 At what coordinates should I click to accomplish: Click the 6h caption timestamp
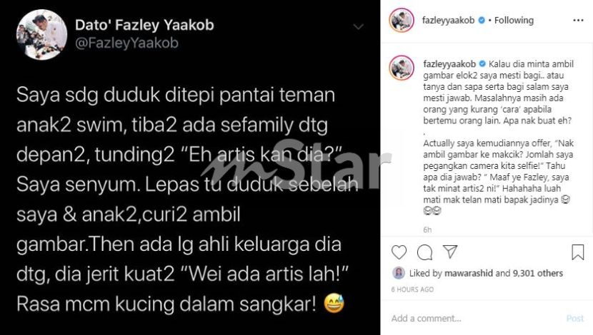pyautogui.click(x=427, y=230)
